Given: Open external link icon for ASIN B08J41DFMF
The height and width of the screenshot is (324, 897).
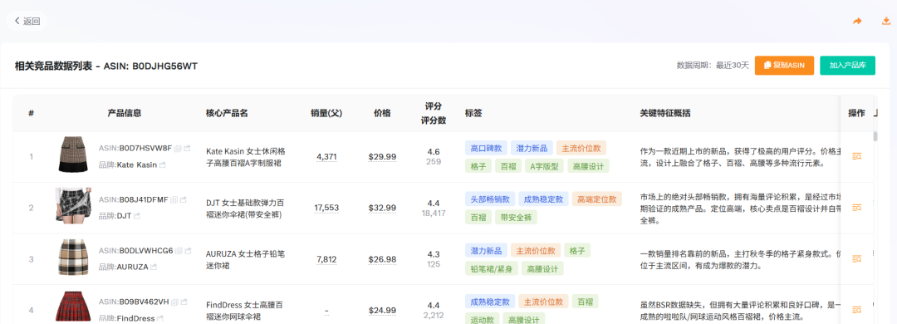Looking at the screenshot, I should [183, 199].
